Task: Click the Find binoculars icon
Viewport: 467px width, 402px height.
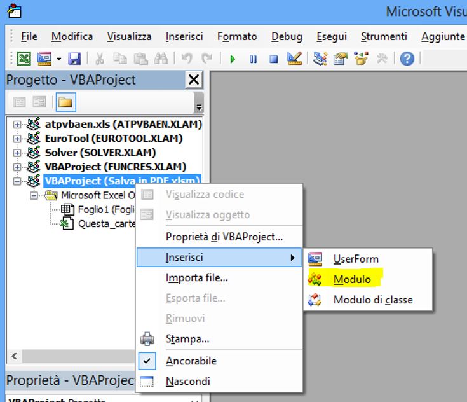Action: tap(161, 58)
